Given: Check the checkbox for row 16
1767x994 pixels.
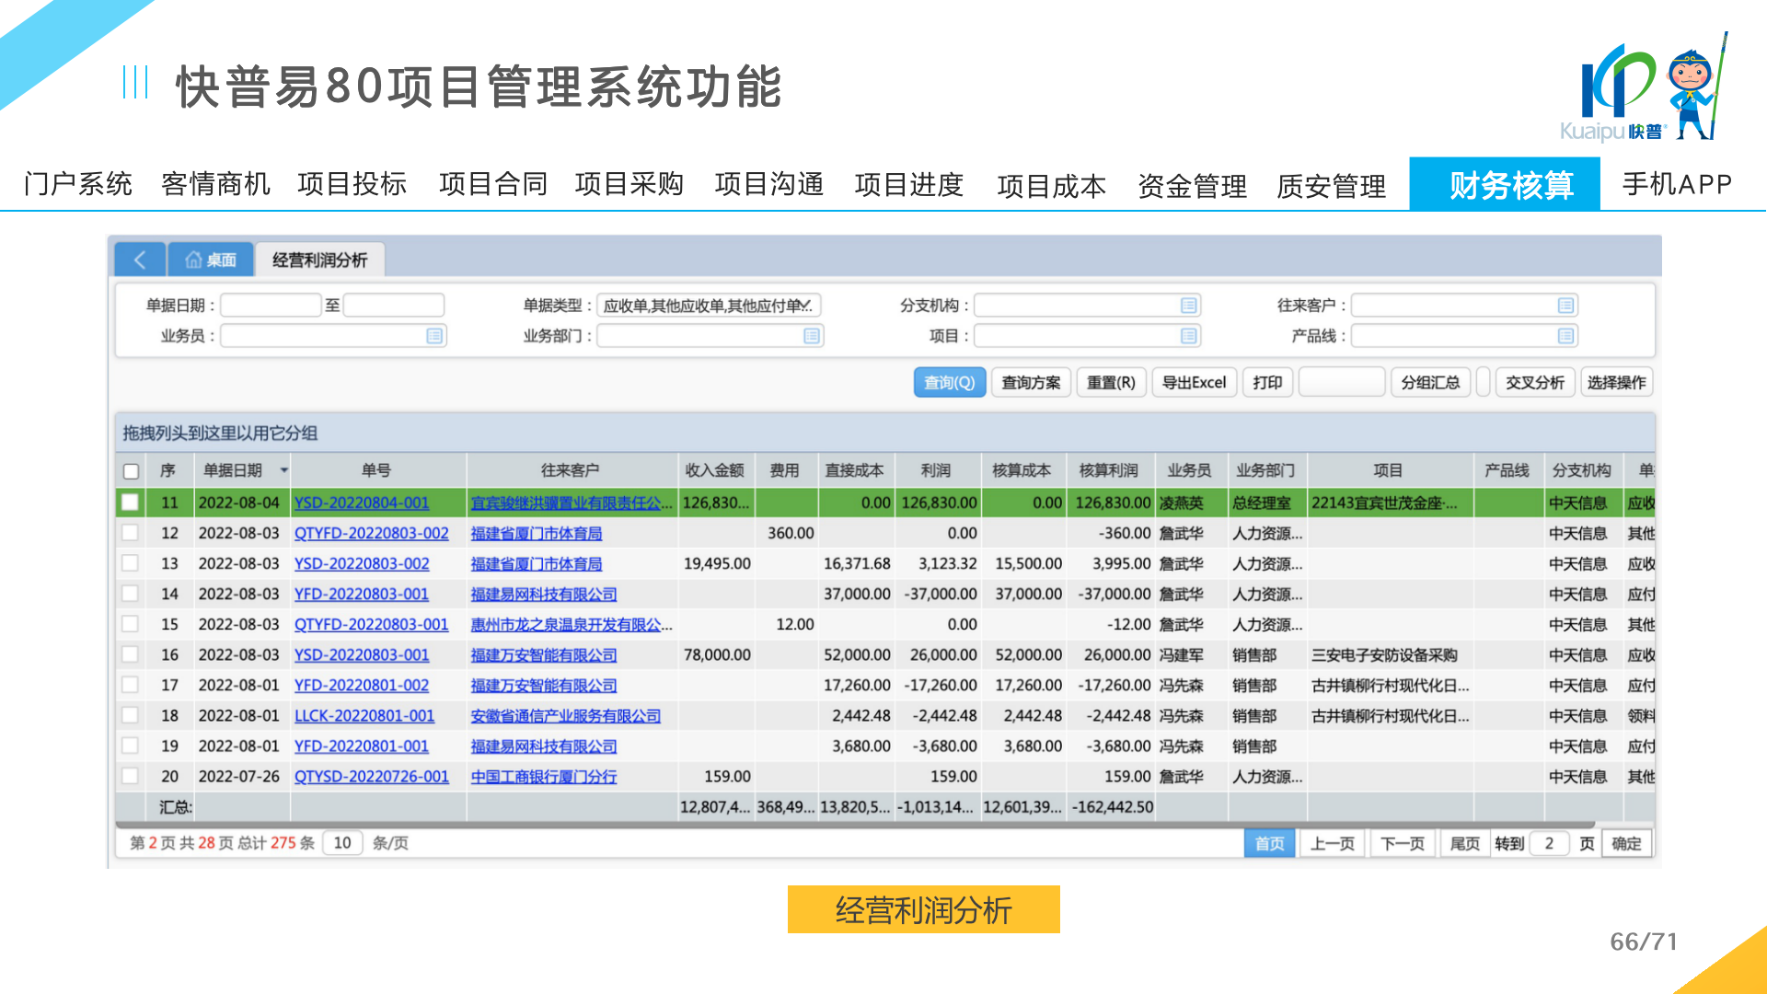Looking at the screenshot, I should point(131,654).
